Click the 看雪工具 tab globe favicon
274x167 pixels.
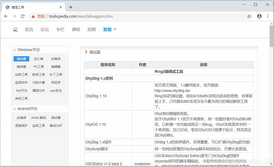[8, 7]
